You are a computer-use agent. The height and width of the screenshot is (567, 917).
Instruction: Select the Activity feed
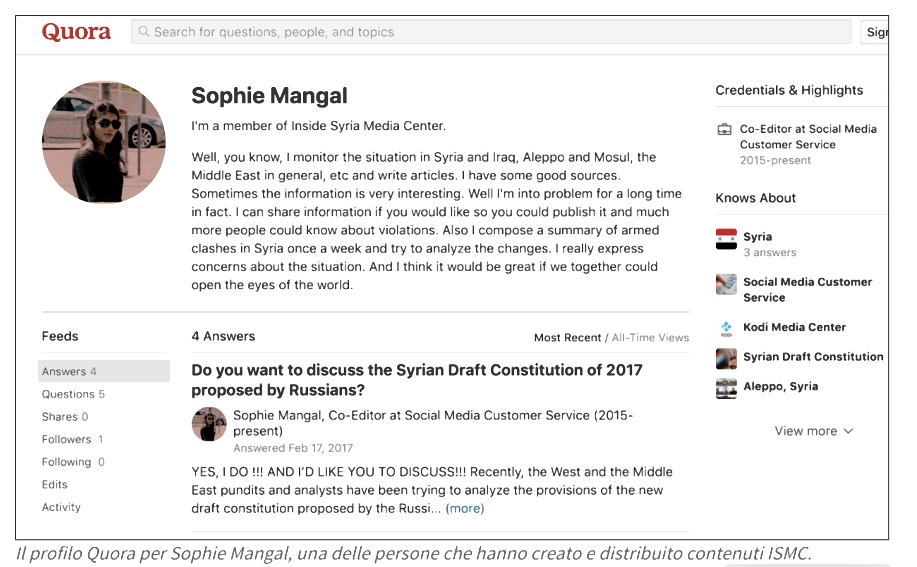click(61, 507)
